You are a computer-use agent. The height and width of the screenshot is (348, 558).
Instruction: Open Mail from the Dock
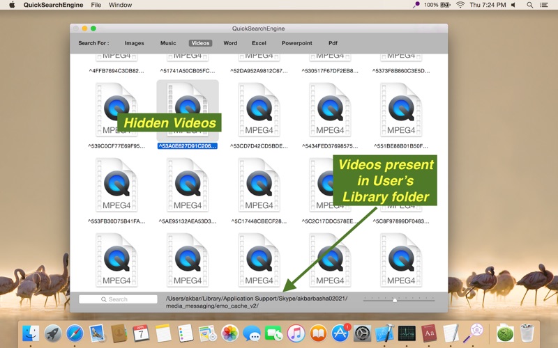tap(97, 334)
